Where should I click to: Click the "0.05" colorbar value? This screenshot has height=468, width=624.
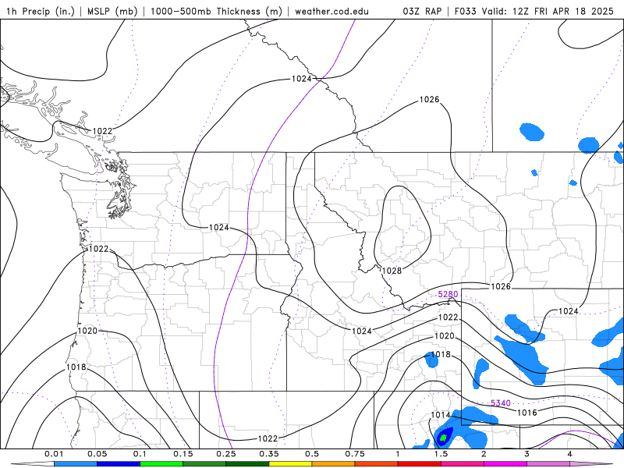point(97,454)
